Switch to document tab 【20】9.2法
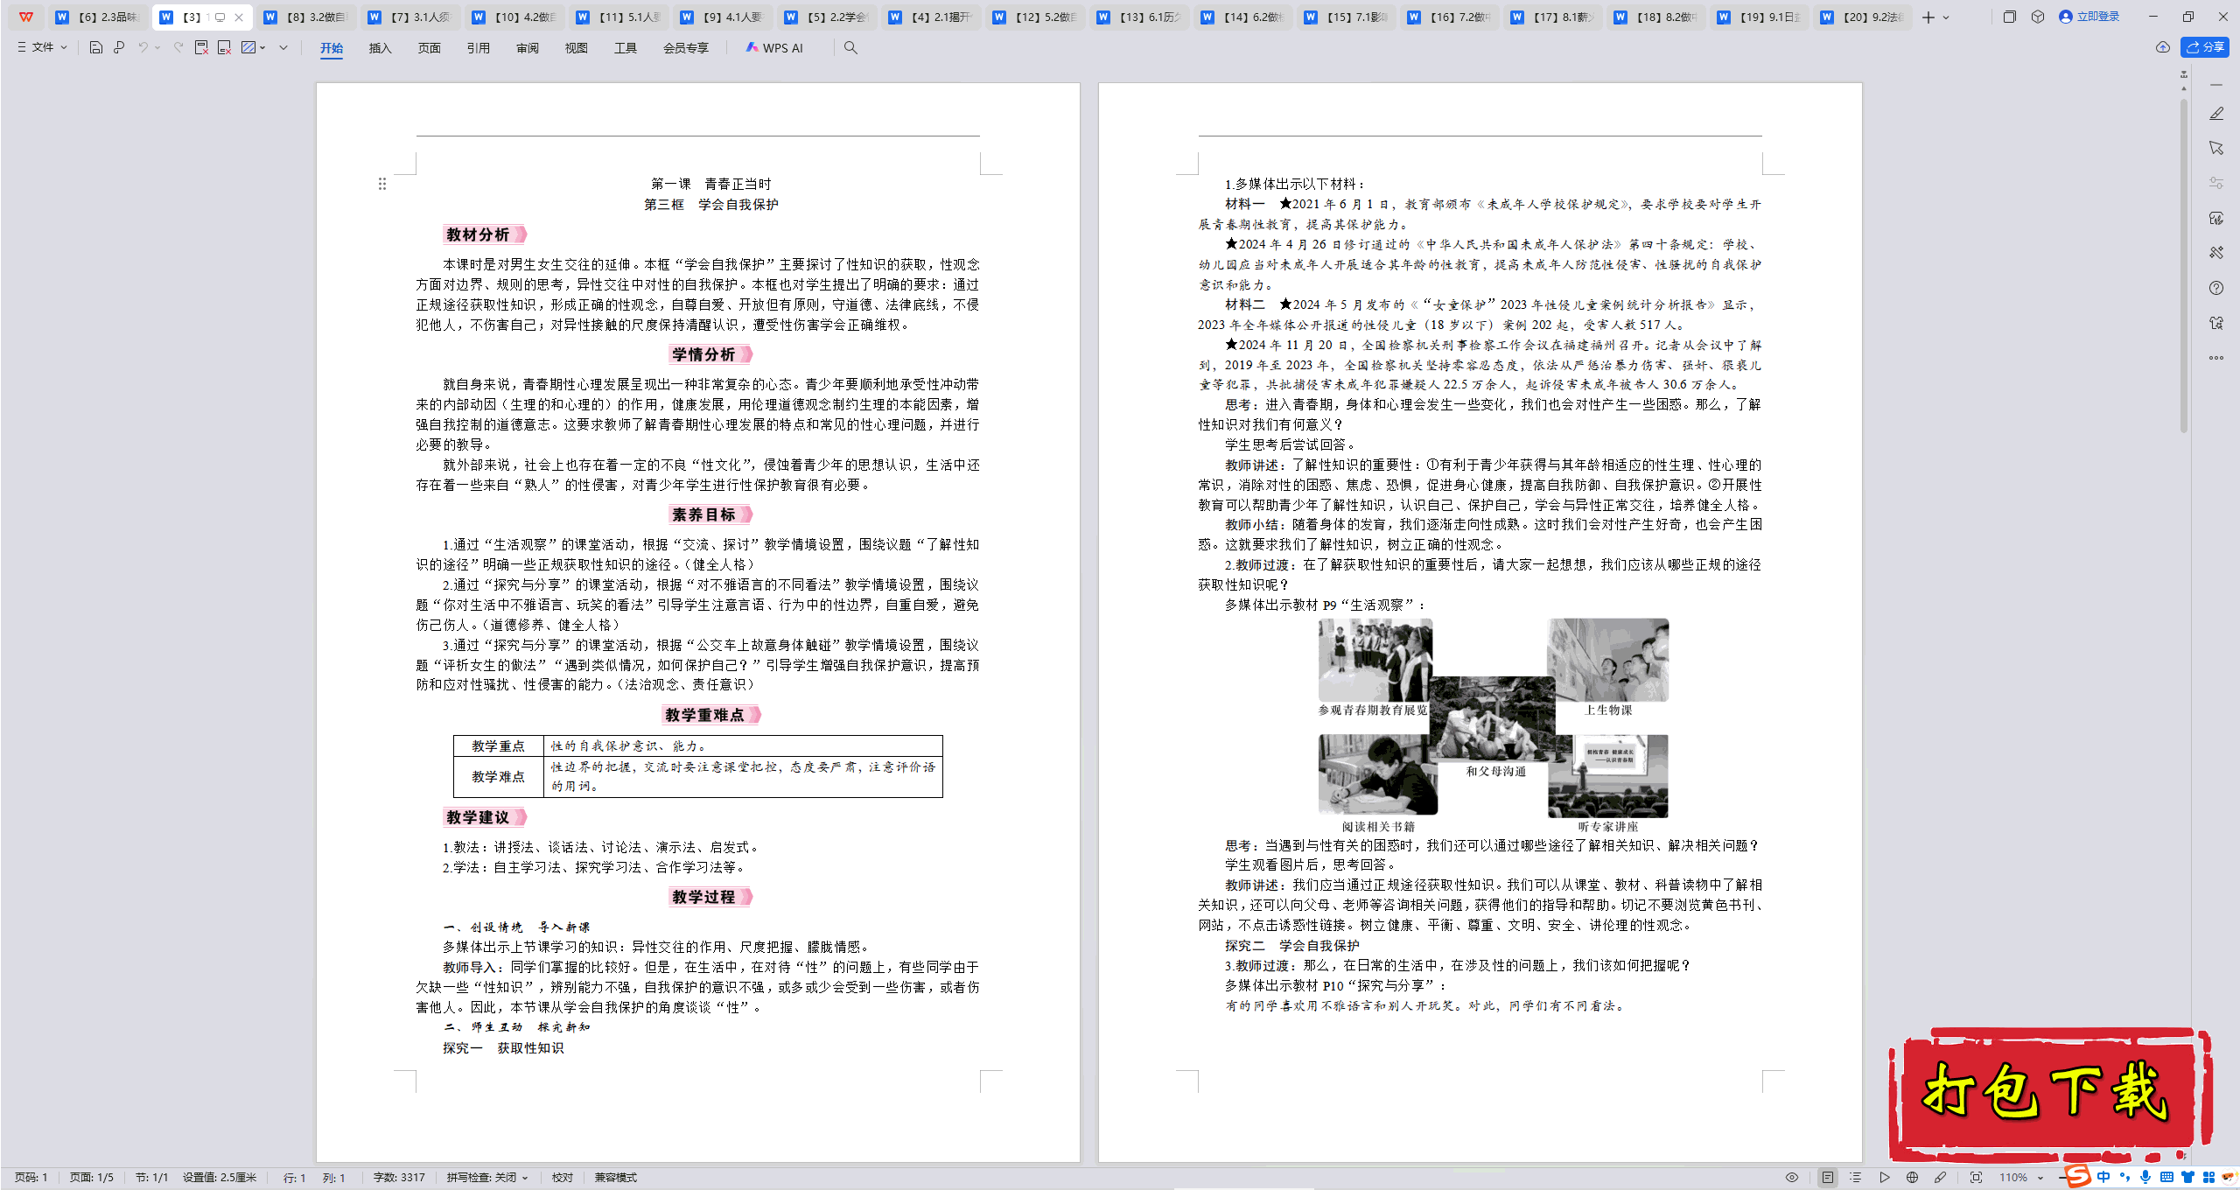 point(1863,17)
